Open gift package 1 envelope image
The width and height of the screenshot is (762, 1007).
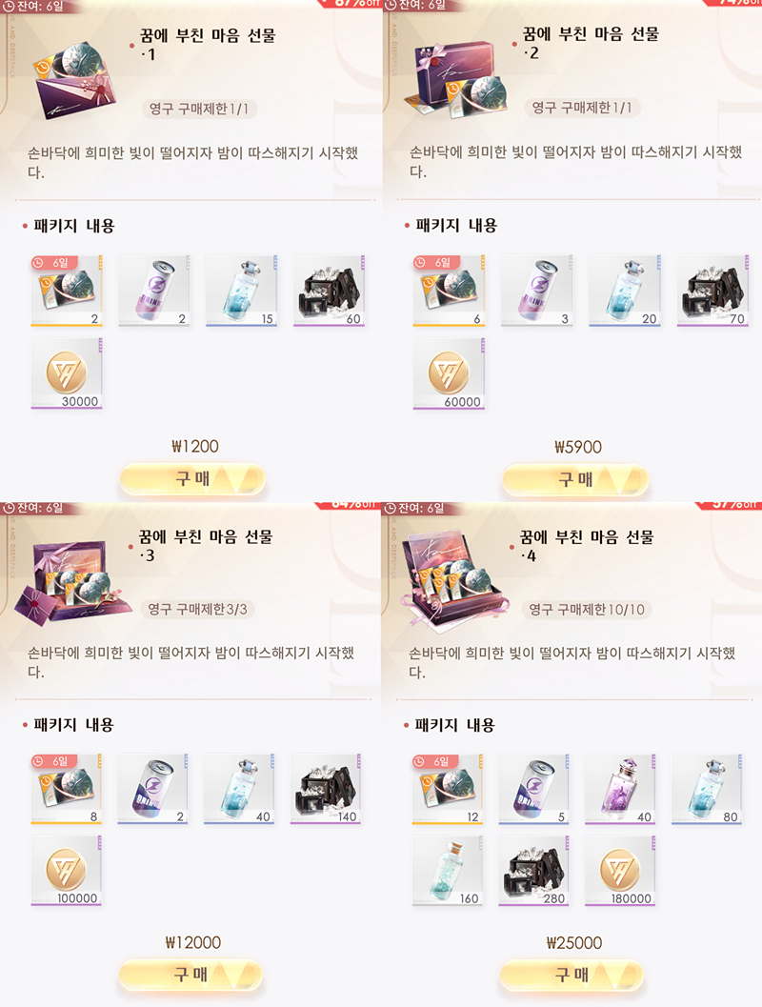coord(76,80)
